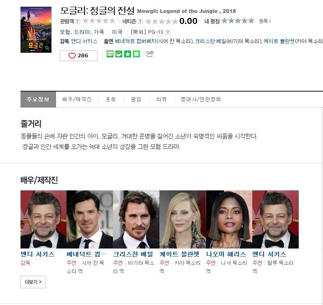This screenshot has width=323, height=305.
Task: Expand the cast list with 더보기
Action: click(x=33, y=282)
